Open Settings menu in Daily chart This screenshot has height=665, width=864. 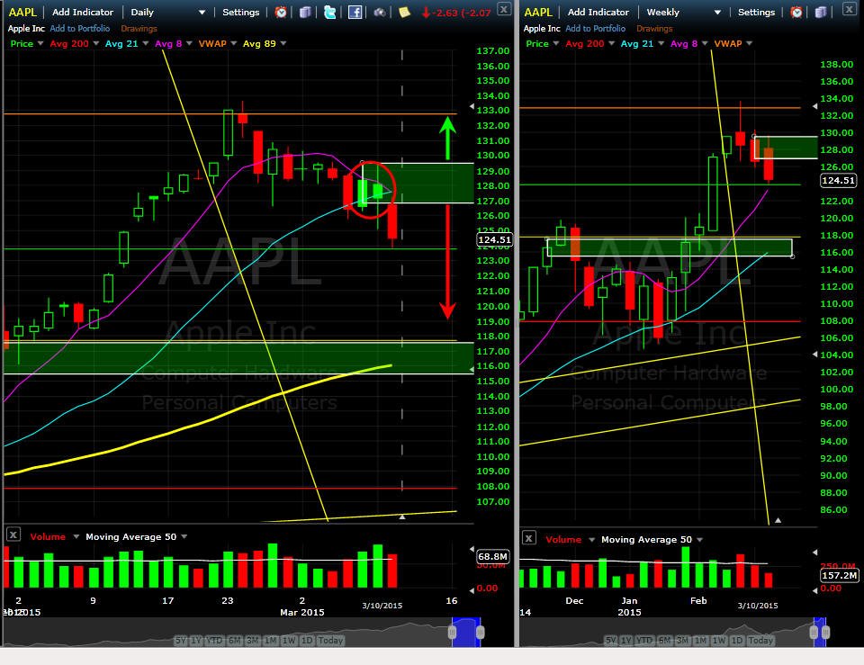click(x=241, y=12)
